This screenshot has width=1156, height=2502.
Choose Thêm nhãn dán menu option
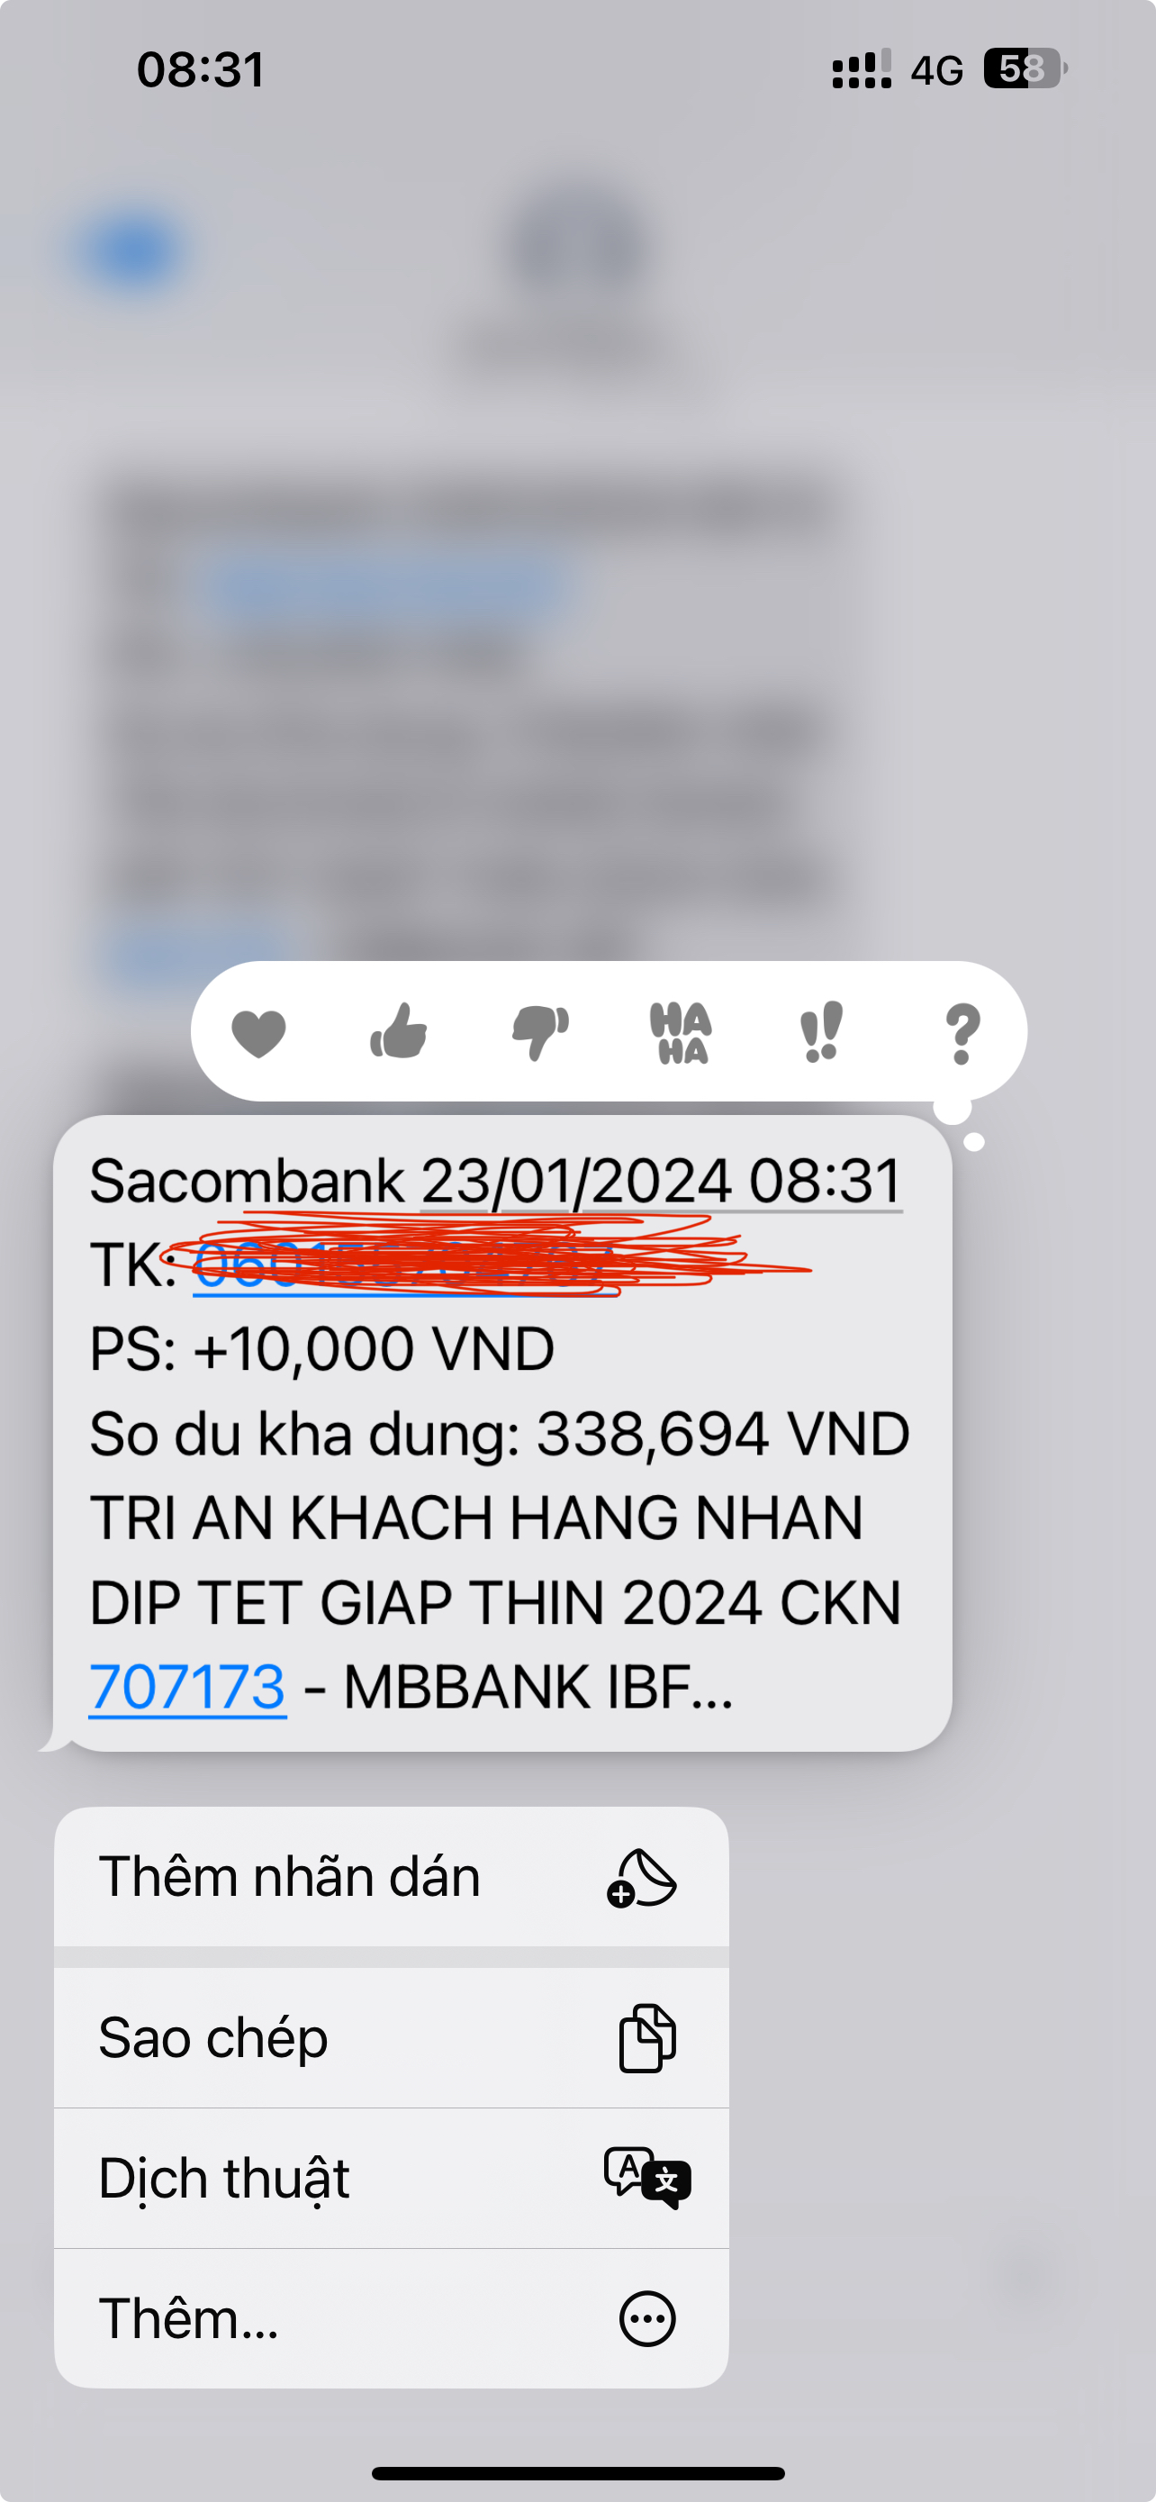coord(391,1877)
